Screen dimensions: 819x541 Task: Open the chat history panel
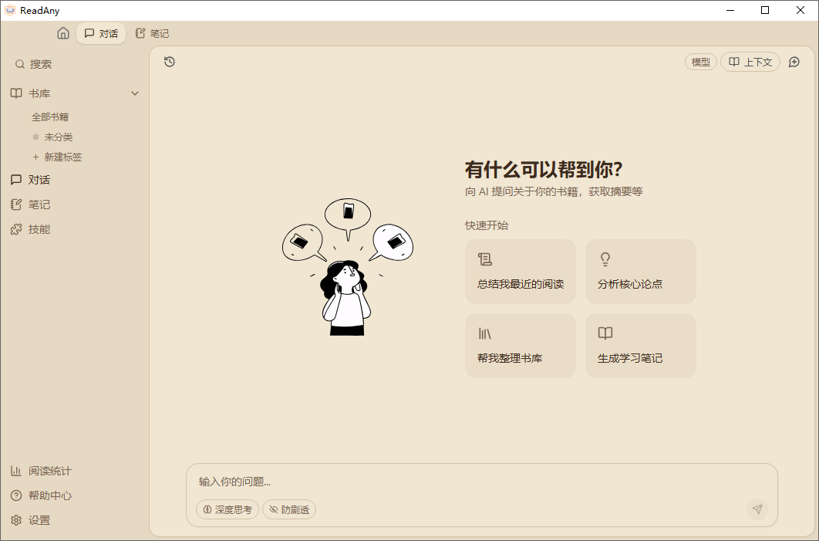pyautogui.click(x=169, y=62)
